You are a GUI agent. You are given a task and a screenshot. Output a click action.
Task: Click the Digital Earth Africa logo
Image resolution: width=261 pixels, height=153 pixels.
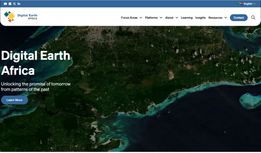pos(21,16)
